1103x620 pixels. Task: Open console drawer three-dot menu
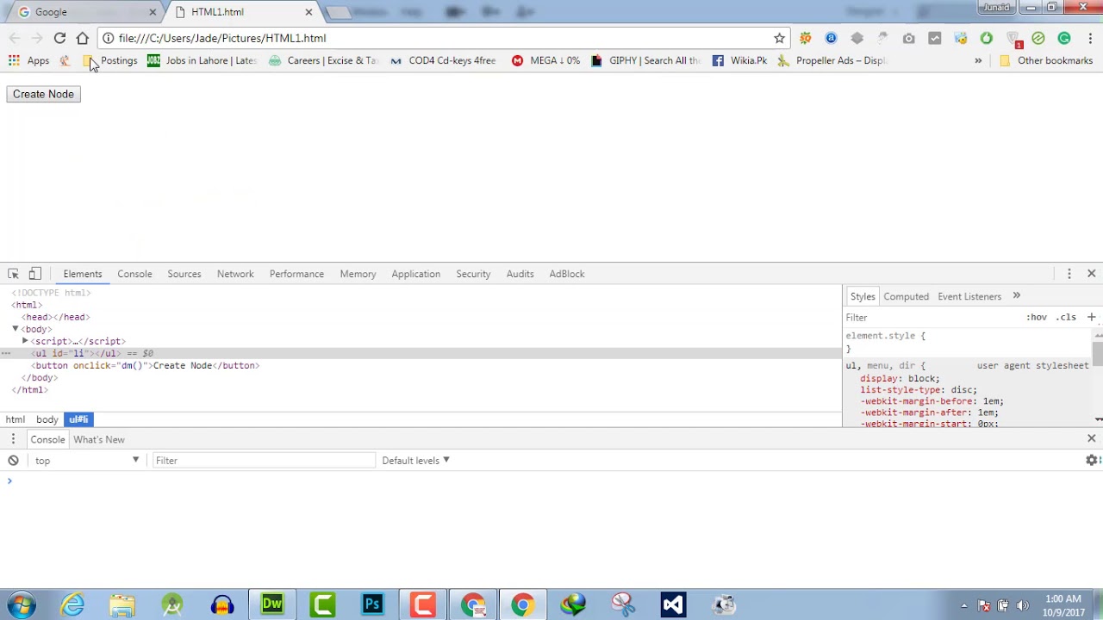pos(13,439)
